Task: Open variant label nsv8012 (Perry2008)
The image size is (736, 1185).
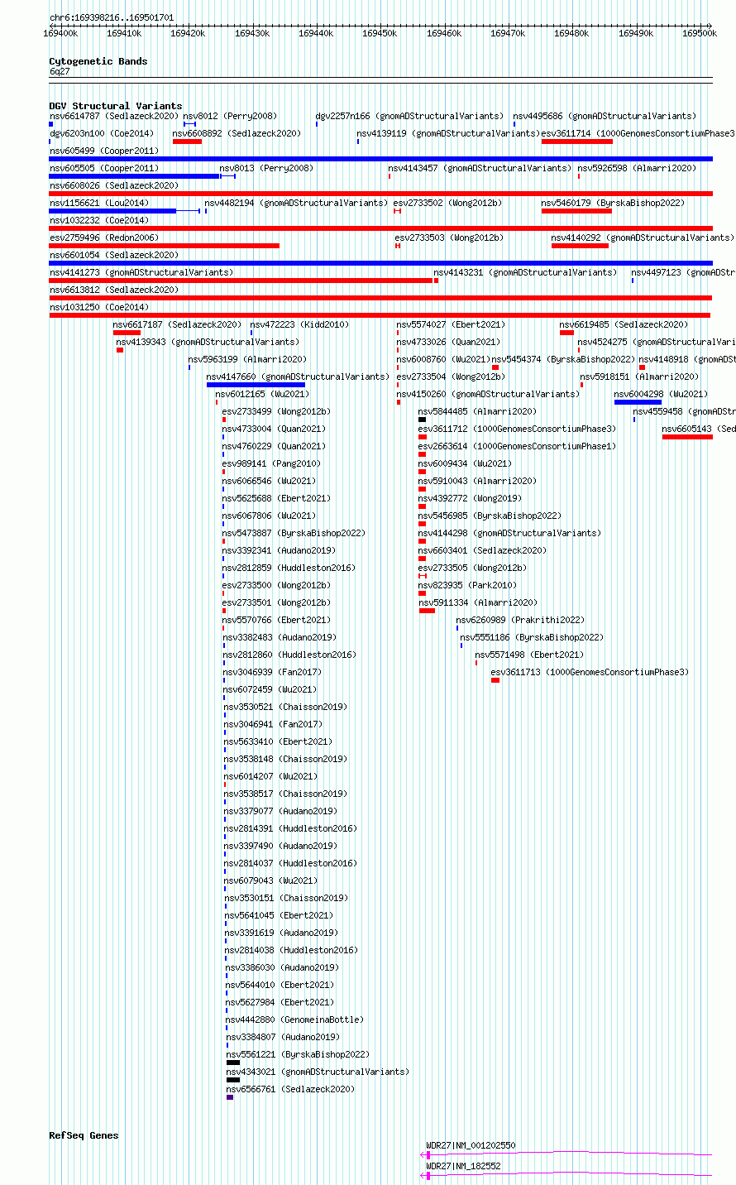Action: click(230, 117)
